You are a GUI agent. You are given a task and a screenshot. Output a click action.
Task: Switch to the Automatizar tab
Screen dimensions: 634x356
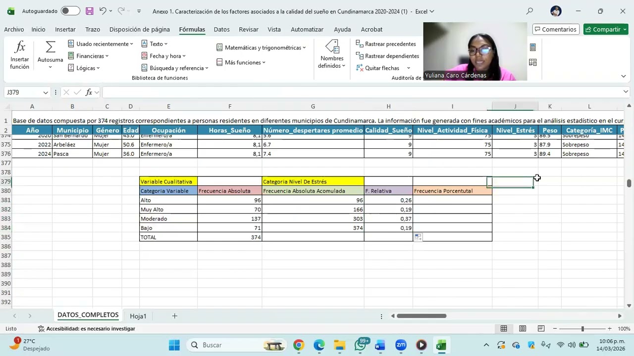point(307,29)
